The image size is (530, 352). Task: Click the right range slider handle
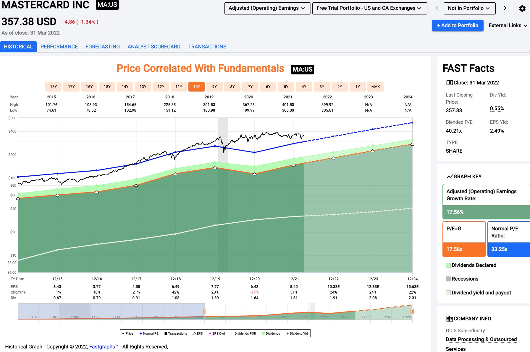point(412,311)
